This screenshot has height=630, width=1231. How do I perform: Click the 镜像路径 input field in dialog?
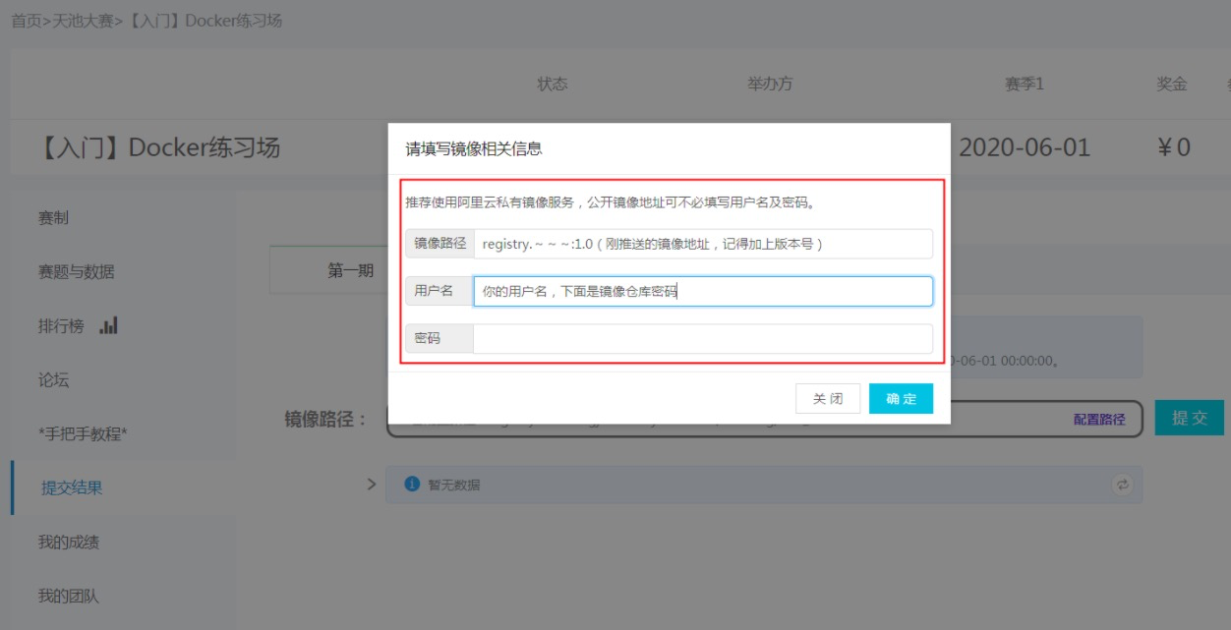tap(702, 244)
